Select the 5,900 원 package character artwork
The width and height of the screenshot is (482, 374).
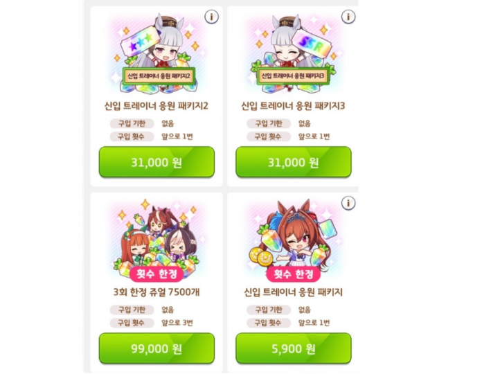click(294, 238)
